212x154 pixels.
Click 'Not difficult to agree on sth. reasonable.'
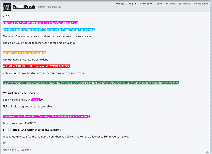coord(28,107)
